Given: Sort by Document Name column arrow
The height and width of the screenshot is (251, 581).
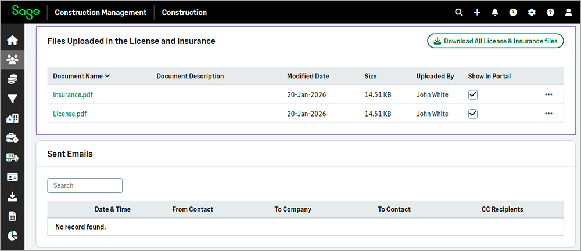Looking at the screenshot, I should pos(107,76).
